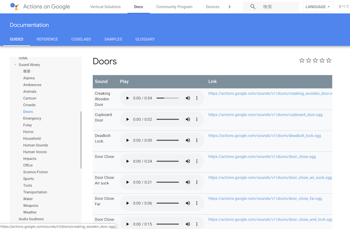Image resolution: width=350 pixels, height=229 pixels.
Task: Open Alarms in the sidebar
Action: pos(29,78)
